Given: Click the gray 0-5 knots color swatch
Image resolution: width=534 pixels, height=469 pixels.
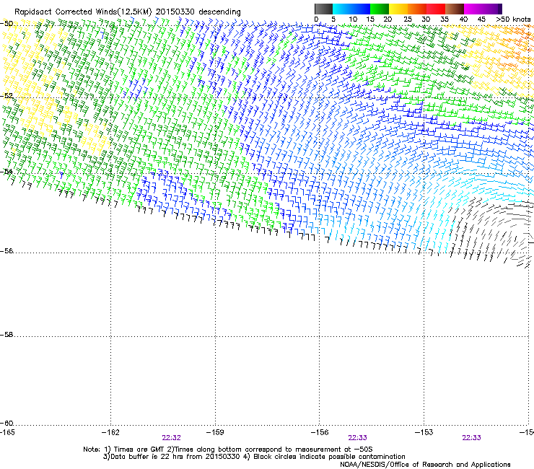Looking at the screenshot, I should point(324,9).
